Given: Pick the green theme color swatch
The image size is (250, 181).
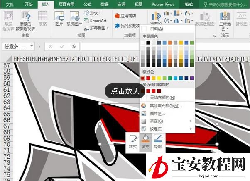Looking at the screenshot, I should click(x=192, y=43).
